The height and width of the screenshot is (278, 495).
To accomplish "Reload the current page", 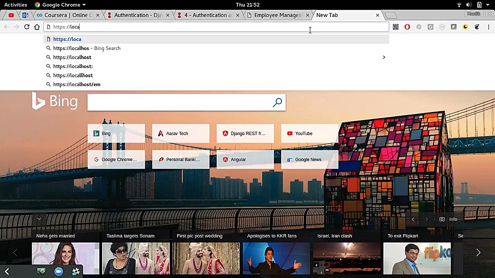I will [x=27, y=27].
